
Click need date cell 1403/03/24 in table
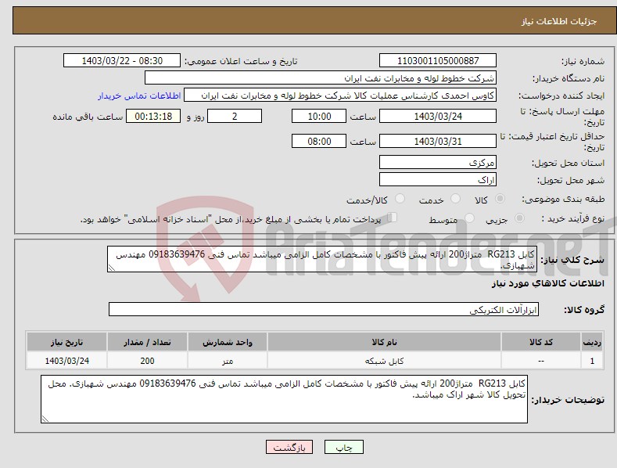[67, 361]
